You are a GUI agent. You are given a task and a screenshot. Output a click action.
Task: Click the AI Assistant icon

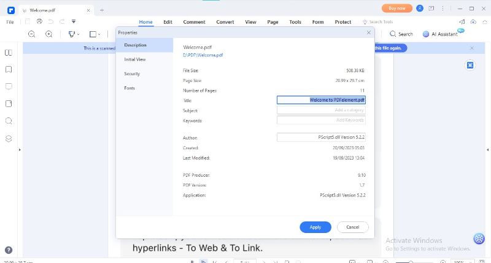[x=426, y=34]
